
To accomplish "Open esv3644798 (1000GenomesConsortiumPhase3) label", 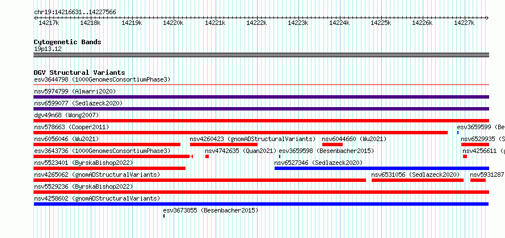I will [102, 79].
